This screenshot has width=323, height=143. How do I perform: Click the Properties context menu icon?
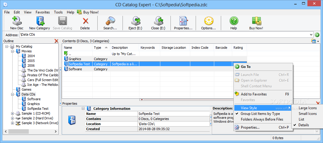tap(237, 127)
